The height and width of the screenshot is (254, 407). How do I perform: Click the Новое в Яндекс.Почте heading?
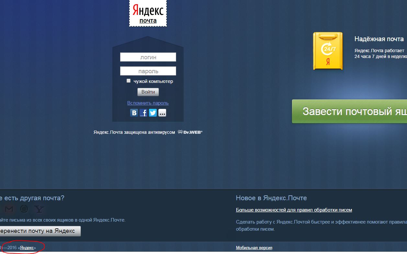pos(271,198)
